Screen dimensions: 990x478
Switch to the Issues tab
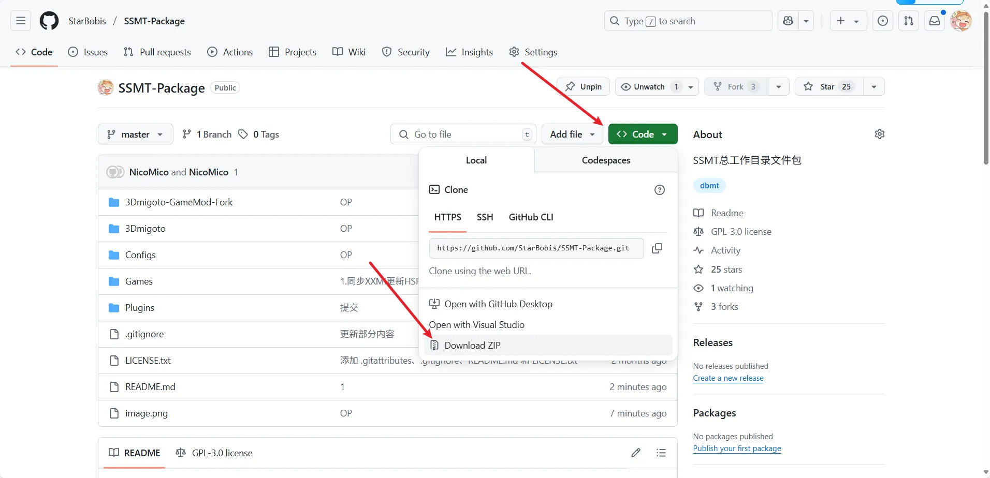88,52
